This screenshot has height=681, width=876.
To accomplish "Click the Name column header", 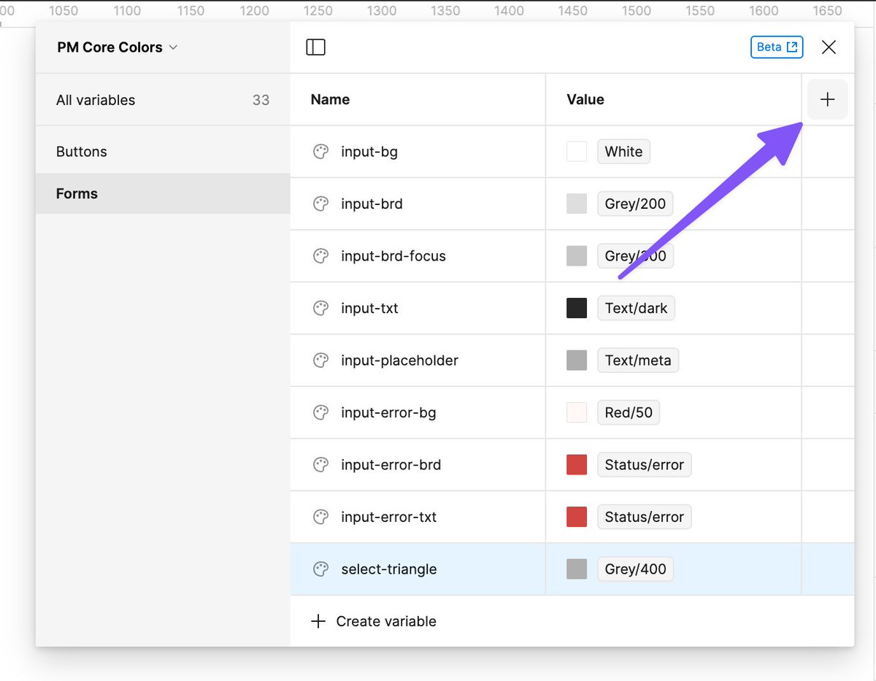I will 330,100.
